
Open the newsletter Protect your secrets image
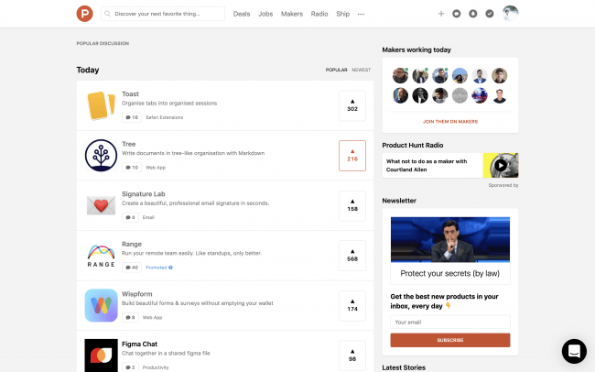pyautogui.click(x=450, y=239)
